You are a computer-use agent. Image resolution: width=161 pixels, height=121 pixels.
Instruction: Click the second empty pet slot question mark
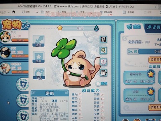23,100
